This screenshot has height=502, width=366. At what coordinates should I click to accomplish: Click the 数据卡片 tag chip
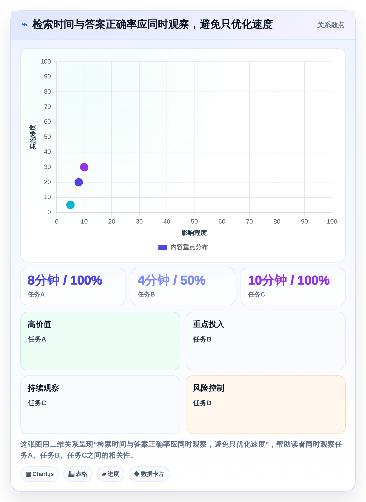pyautogui.click(x=149, y=474)
